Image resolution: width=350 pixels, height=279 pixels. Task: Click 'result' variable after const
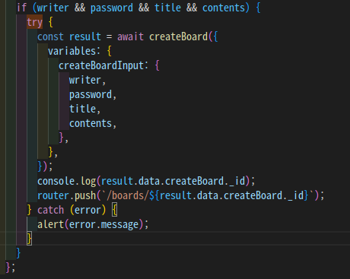[85, 36]
